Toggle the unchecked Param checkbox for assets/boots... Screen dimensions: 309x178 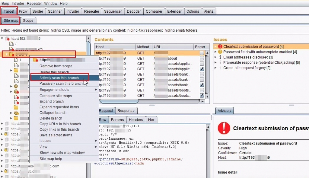pyautogui.click(x=202, y=90)
